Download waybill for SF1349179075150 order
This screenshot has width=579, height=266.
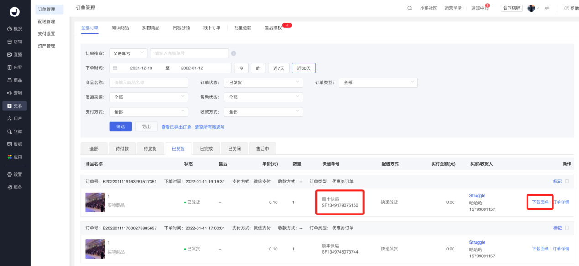pos(540,202)
